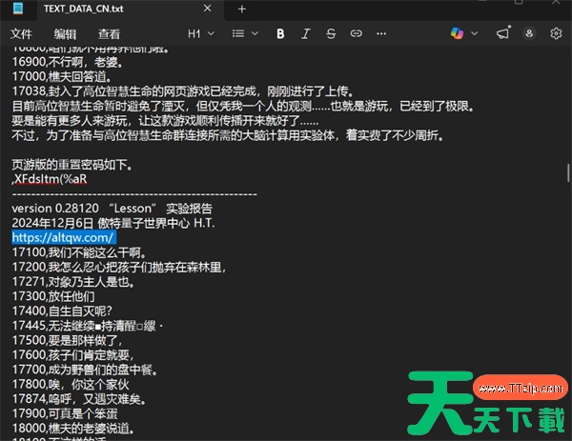Open the 查看 menu
This screenshot has width=572, height=441.
tap(109, 34)
